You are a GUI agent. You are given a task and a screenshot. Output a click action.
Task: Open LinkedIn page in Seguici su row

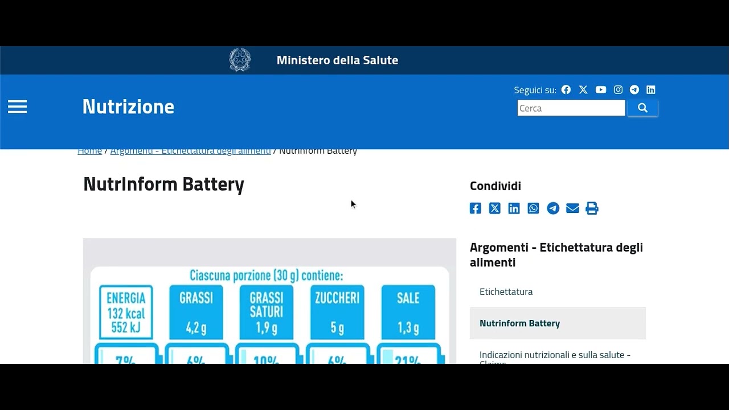click(x=651, y=89)
